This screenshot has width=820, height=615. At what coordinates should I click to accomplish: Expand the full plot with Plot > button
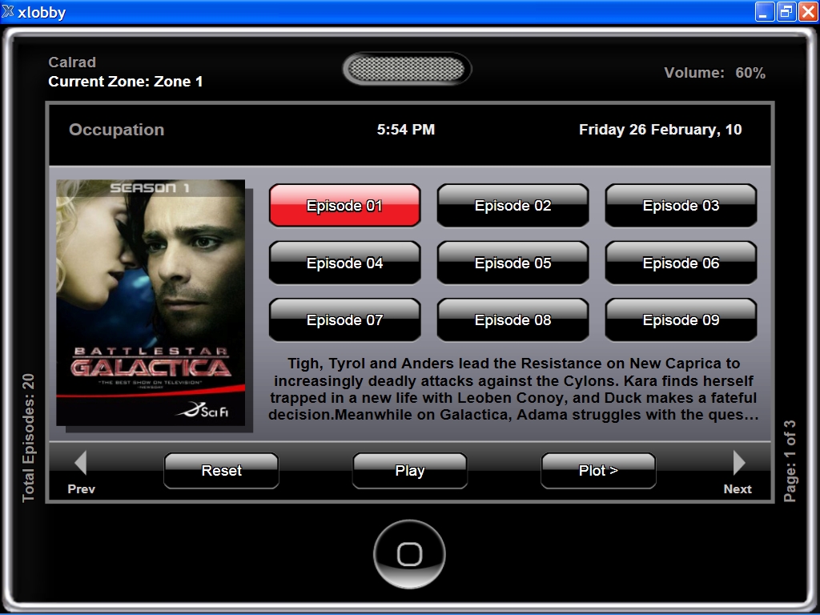(x=598, y=471)
